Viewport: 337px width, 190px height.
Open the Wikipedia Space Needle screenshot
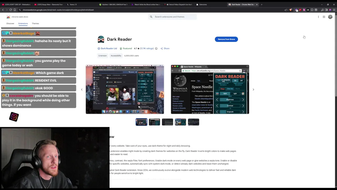click(210, 89)
